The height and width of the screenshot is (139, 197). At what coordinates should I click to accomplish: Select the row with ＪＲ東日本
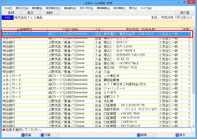click(96, 76)
